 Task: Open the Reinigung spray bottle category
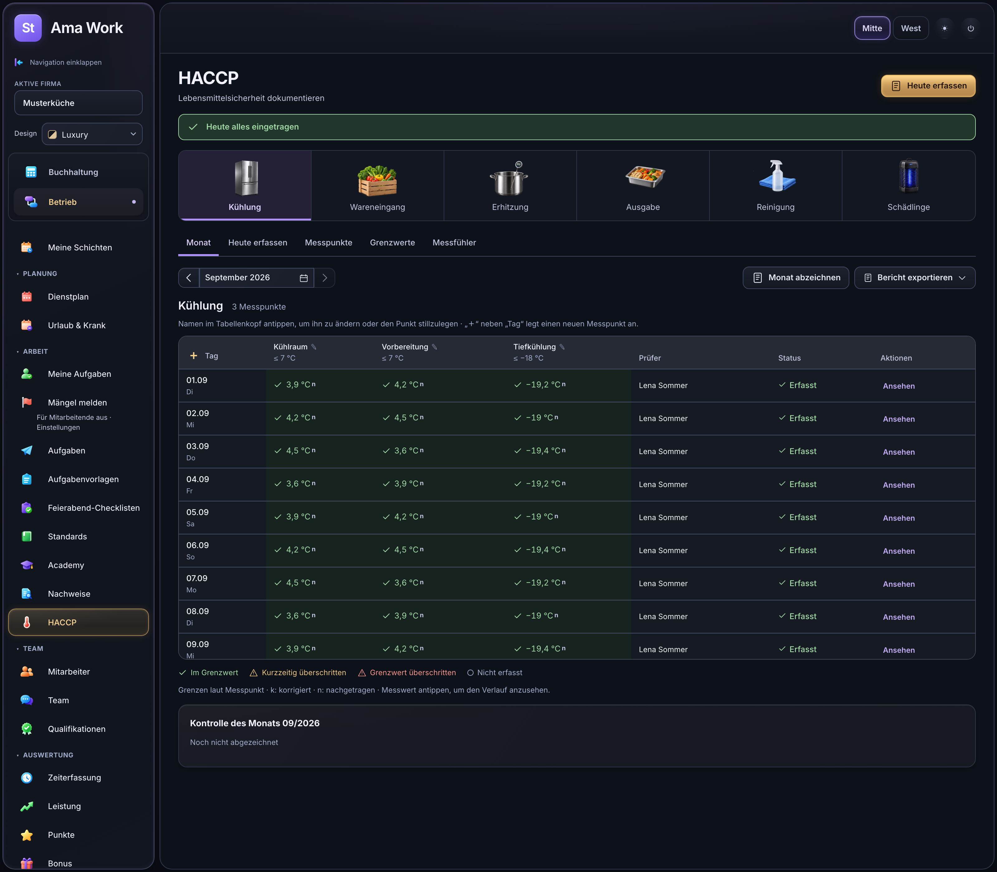[775, 185]
